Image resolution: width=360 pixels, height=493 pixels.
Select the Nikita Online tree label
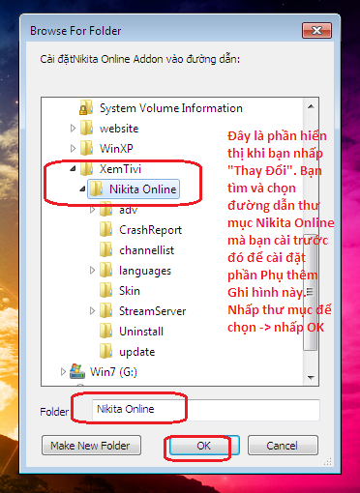[x=143, y=189]
